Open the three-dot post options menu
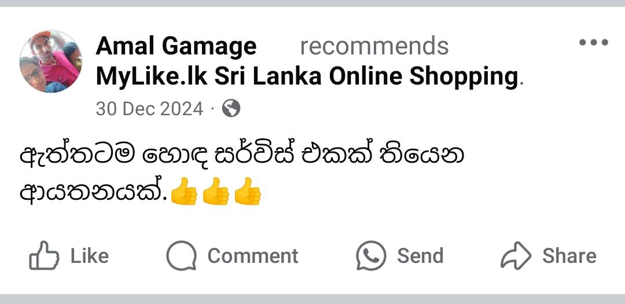625x304 pixels. [x=594, y=42]
